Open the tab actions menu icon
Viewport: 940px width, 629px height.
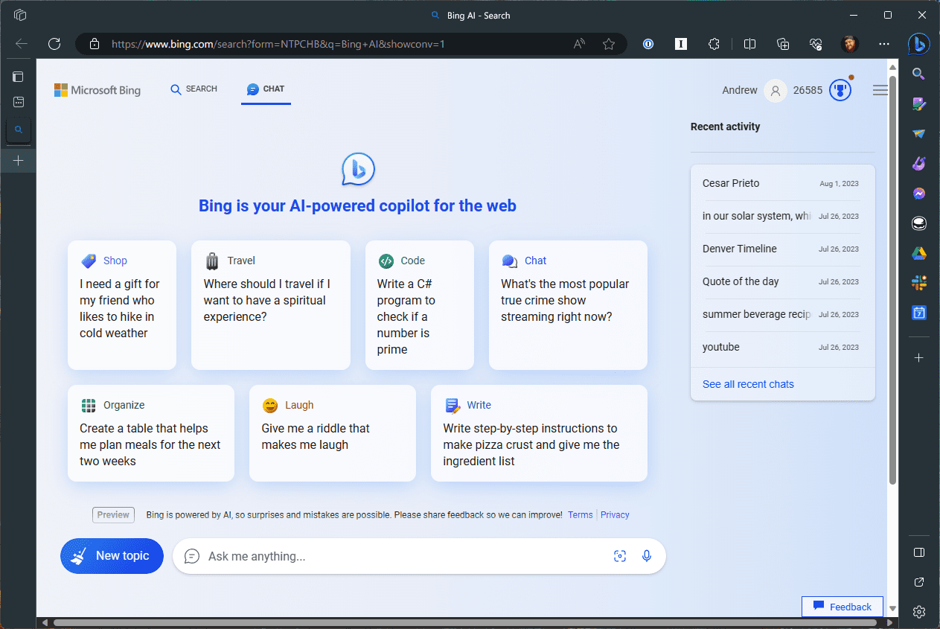click(19, 77)
